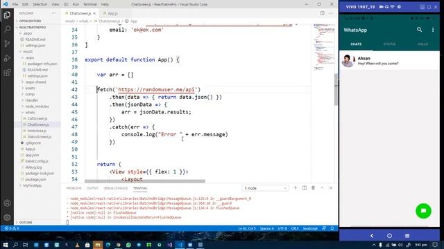Open the Source Control view
This screenshot has height=249, width=444.
point(7,44)
